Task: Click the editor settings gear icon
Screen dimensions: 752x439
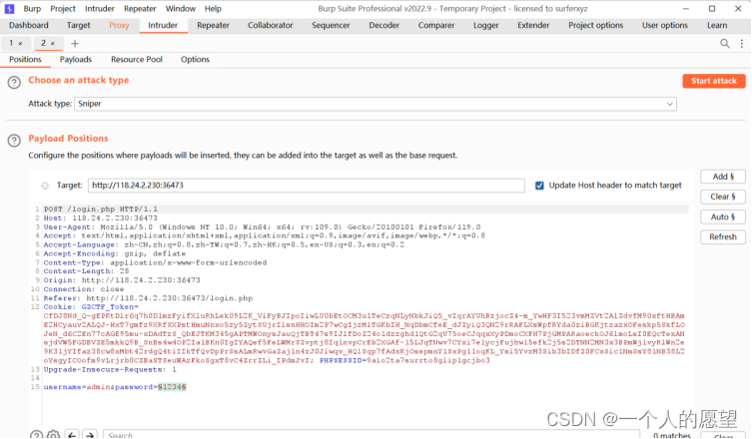Action: click(53, 435)
